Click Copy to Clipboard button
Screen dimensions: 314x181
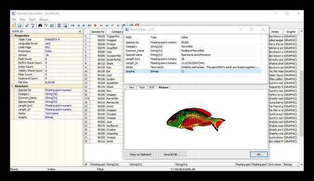pyautogui.click(x=140, y=154)
